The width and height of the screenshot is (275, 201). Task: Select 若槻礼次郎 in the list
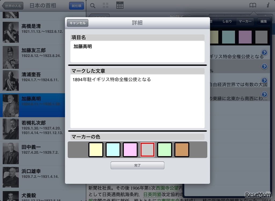point(32,129)
